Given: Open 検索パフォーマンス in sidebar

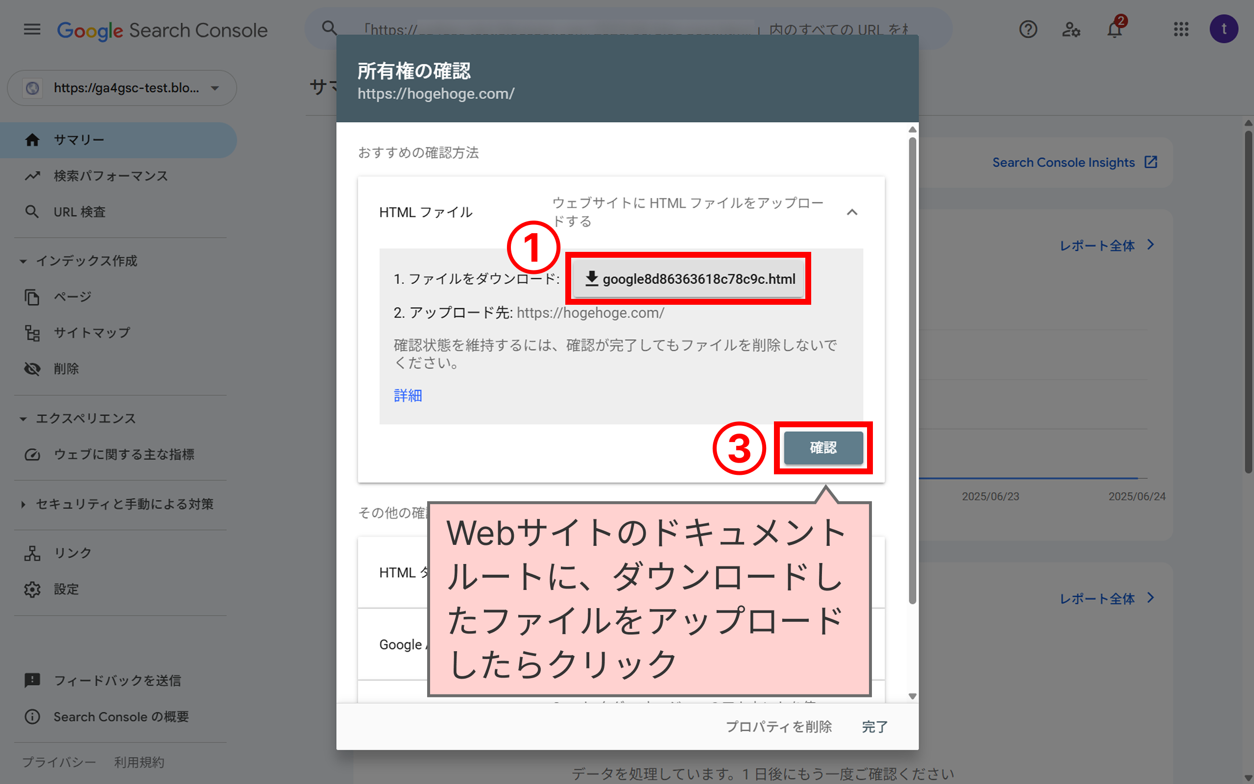Looking at the screenshot, I should pyautogui.click(x=110, y=176).
